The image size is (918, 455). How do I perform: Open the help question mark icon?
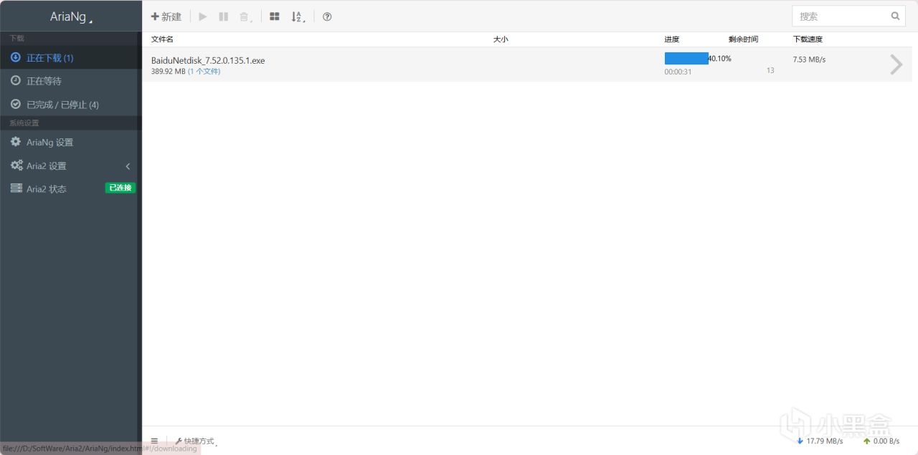pos(327,16)
